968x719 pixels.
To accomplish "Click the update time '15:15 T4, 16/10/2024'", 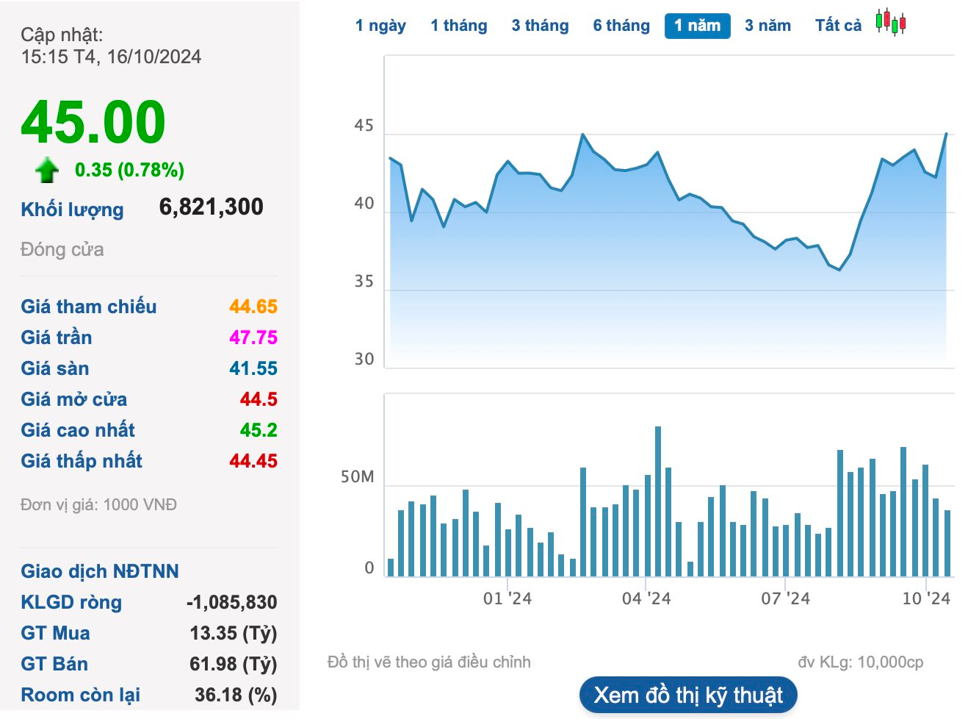I will (111, 57).
